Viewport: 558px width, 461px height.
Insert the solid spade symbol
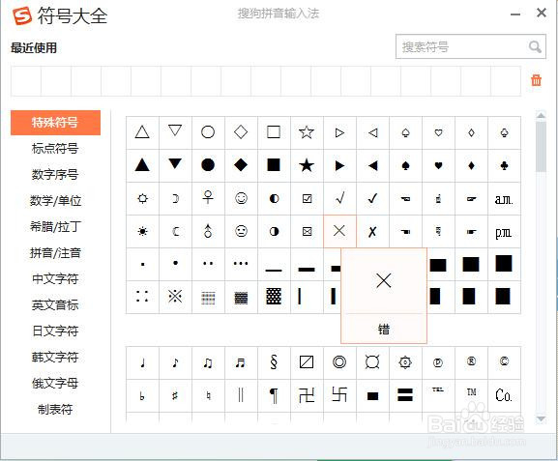pos(405,165)
